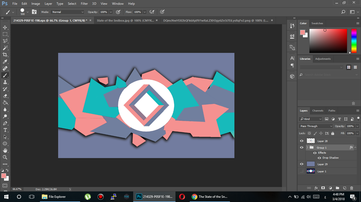The image size is (361, 202).
Task: Select the Polygonal Lasso tool
Action: (x=5, y=41)
